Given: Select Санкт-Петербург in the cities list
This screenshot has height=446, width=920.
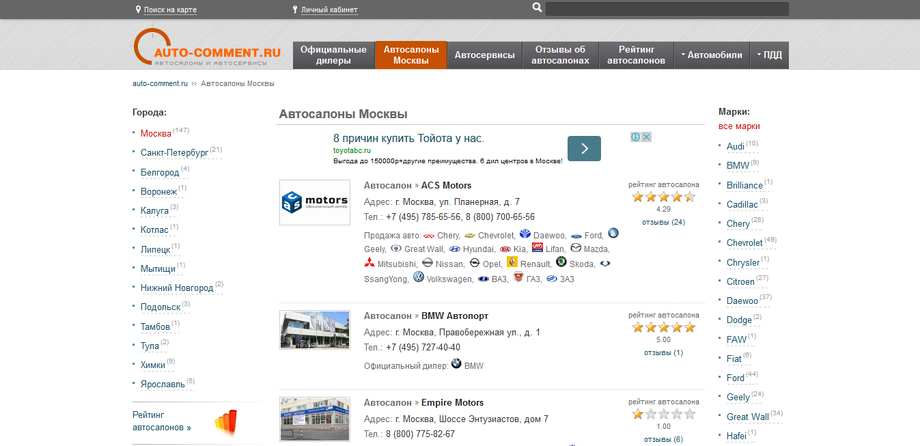Looking at the screenshot, I should [174, 153].
